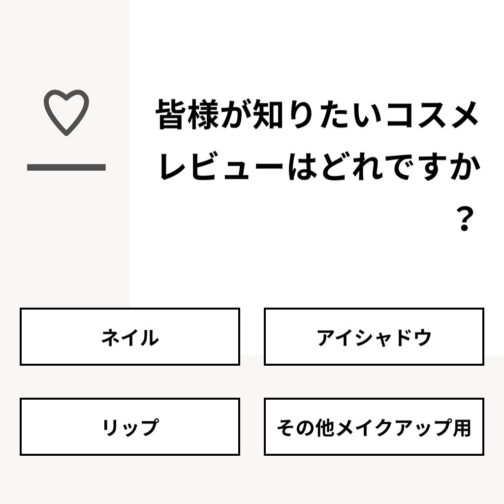Tap the heart symbol above the divider
Viewport: 504px width, 504px height.
click(67, 112)
